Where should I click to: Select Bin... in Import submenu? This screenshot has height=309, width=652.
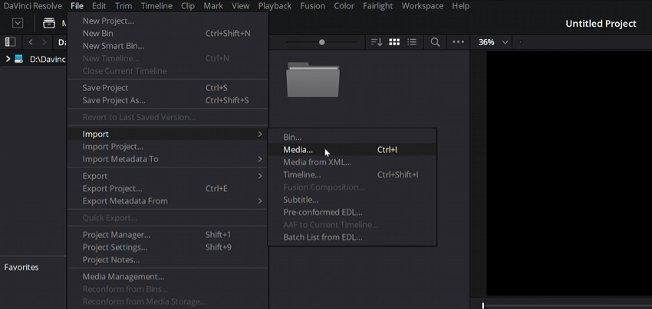point(352,137)
